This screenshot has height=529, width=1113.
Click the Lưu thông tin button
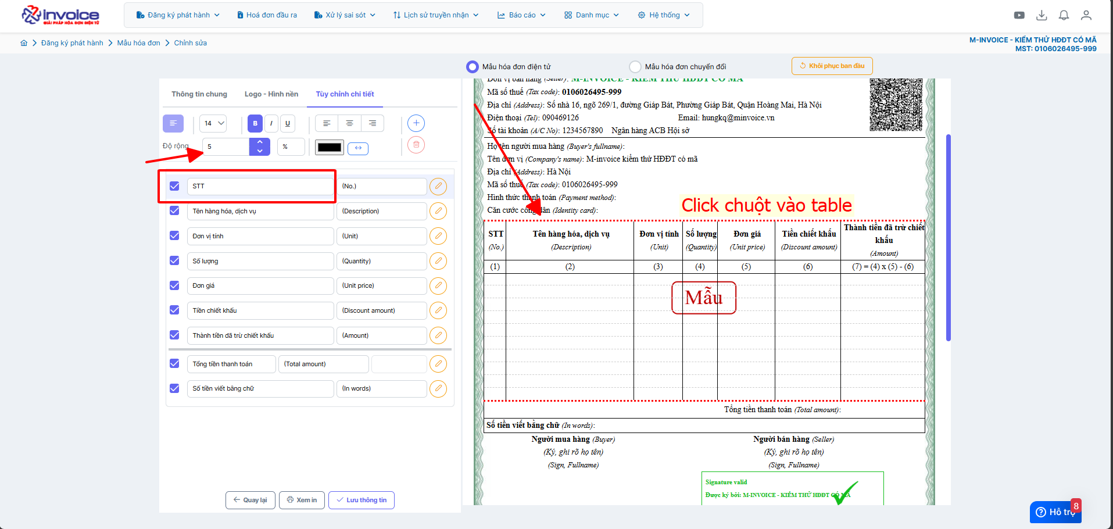click(x=362, y=500)
